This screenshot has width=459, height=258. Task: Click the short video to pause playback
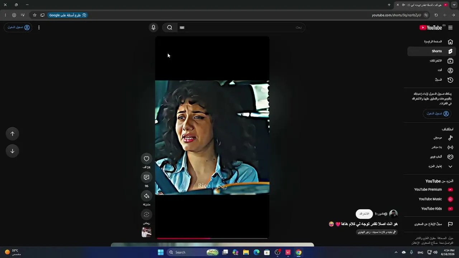(212, 138)
